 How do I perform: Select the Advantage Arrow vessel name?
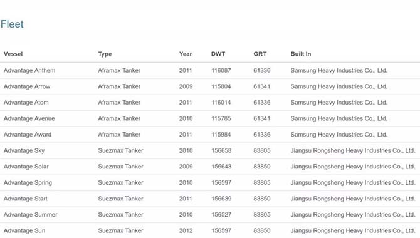[27, 86]
